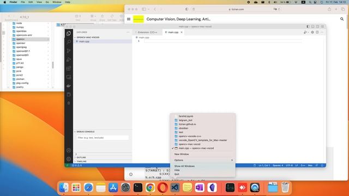Click the settings gear icon in editor toolbar

click(x=312, y=32)
